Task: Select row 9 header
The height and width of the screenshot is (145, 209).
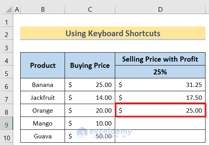Action: (x=6, y=123)
